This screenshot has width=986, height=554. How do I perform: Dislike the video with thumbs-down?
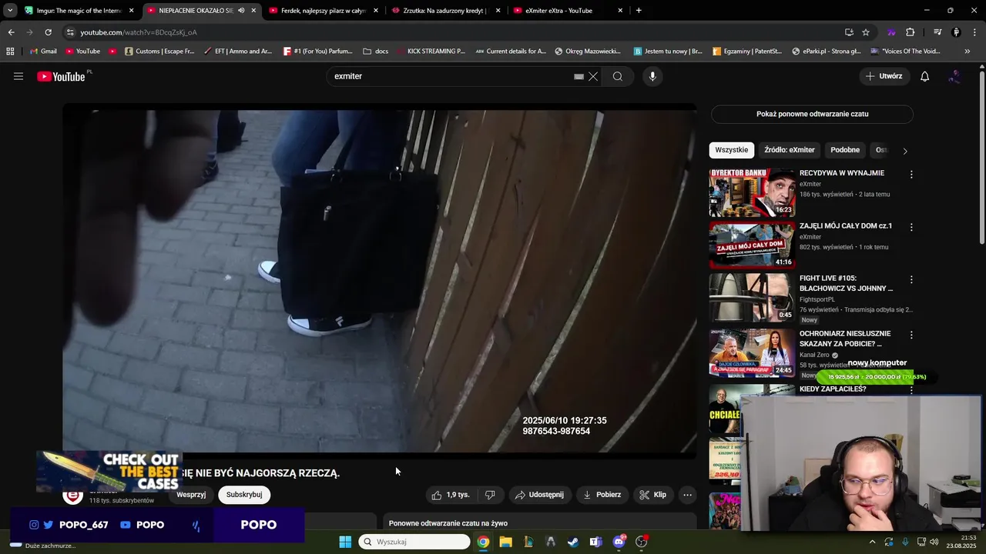(x=490, y=495)
